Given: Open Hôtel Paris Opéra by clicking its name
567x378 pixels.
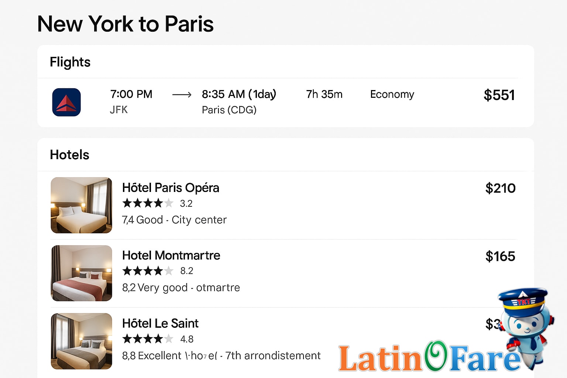Looking at the screenshot, I should pos(171,188).
